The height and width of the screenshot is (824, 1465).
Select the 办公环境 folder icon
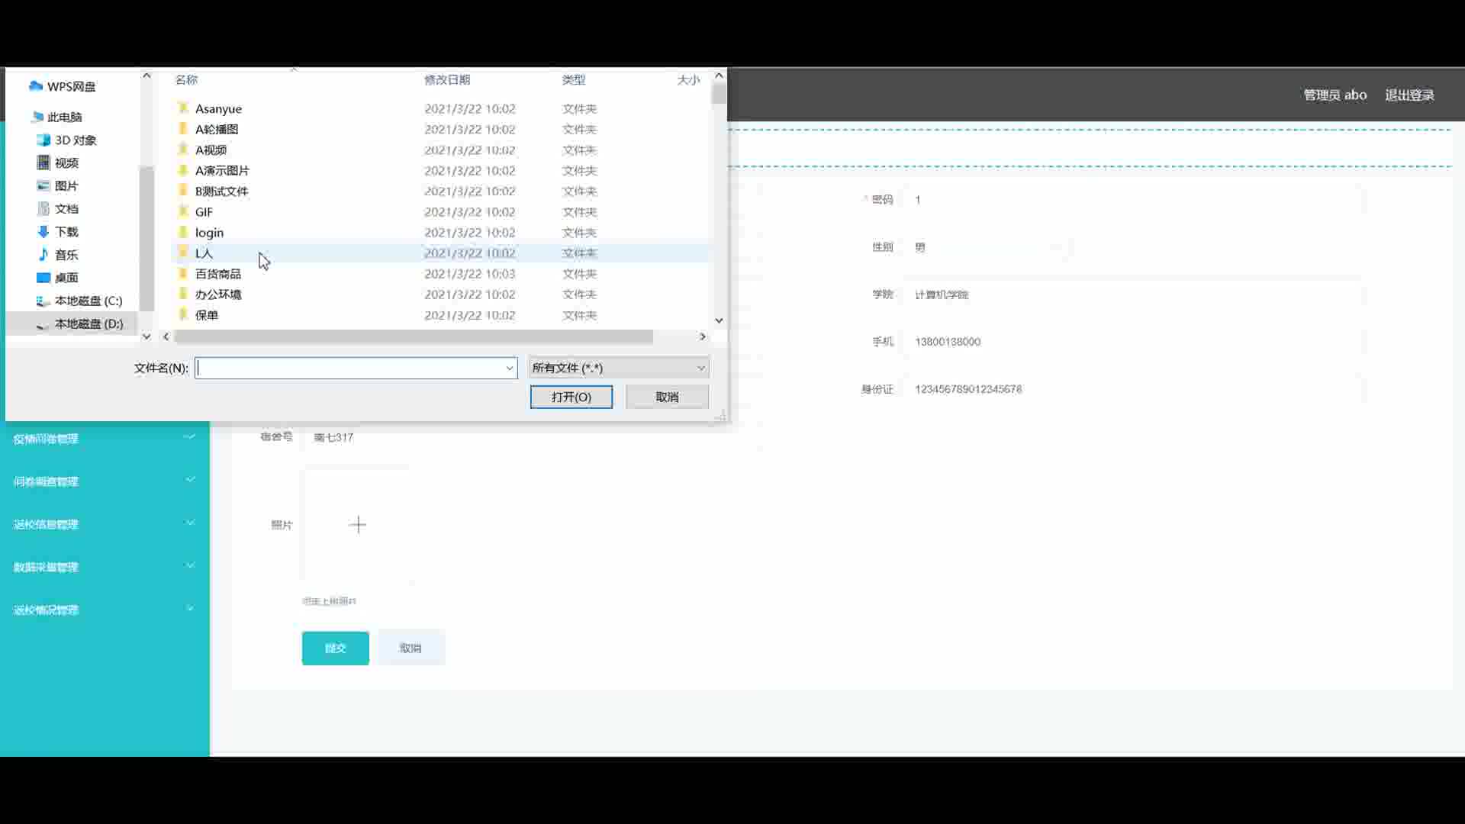click(183, 294)
